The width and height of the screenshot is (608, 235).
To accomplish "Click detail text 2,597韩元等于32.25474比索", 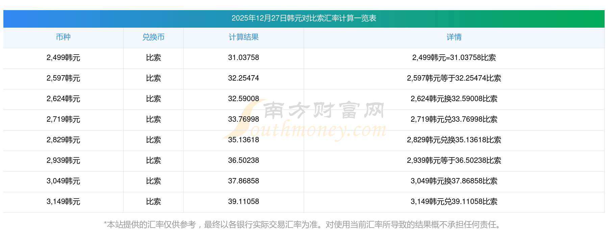I will 454,78.
